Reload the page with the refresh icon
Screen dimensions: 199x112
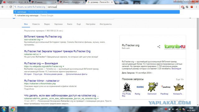click(x=11, y=7)
